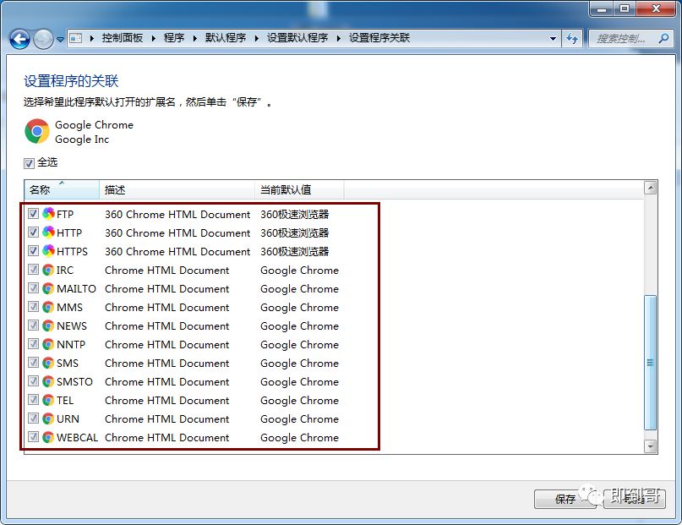Go to 控制面板 breadcrumb
The height and width of the screenshot is (525, 682).
pos(123,38)
